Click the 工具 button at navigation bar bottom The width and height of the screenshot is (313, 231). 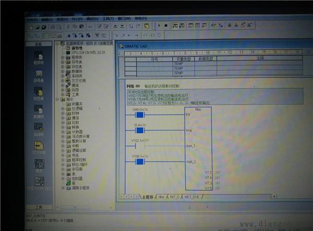39,207
